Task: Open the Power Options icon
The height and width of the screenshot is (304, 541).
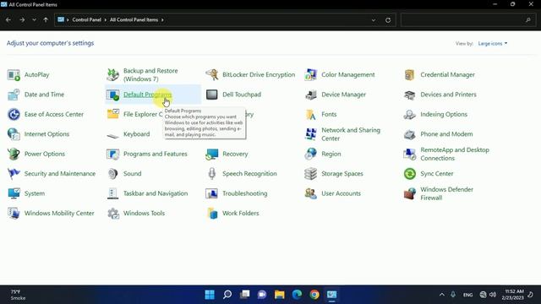Action: coord(14,154)
